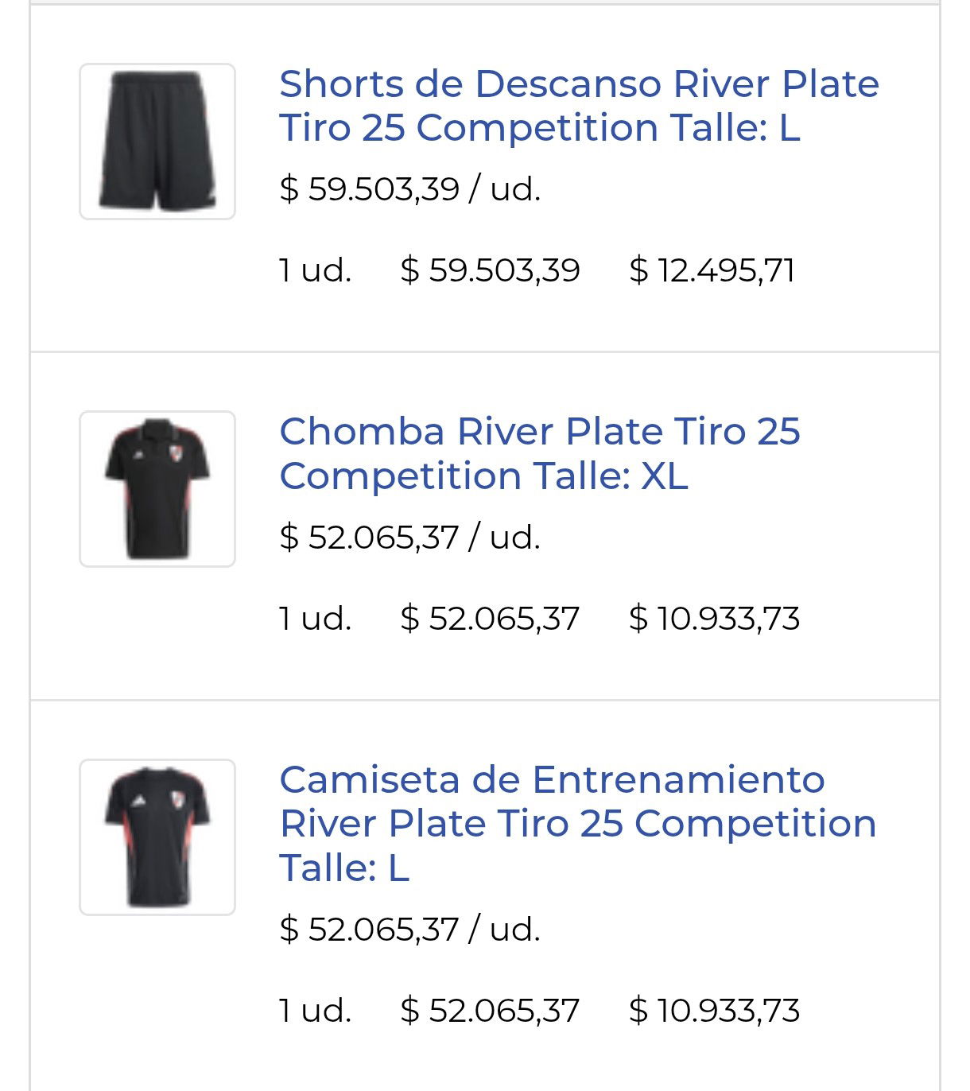Viewport: 970px width, 1091px height.
Task: Open the Chomba polo shirt thumbnail
Action: 157,489
